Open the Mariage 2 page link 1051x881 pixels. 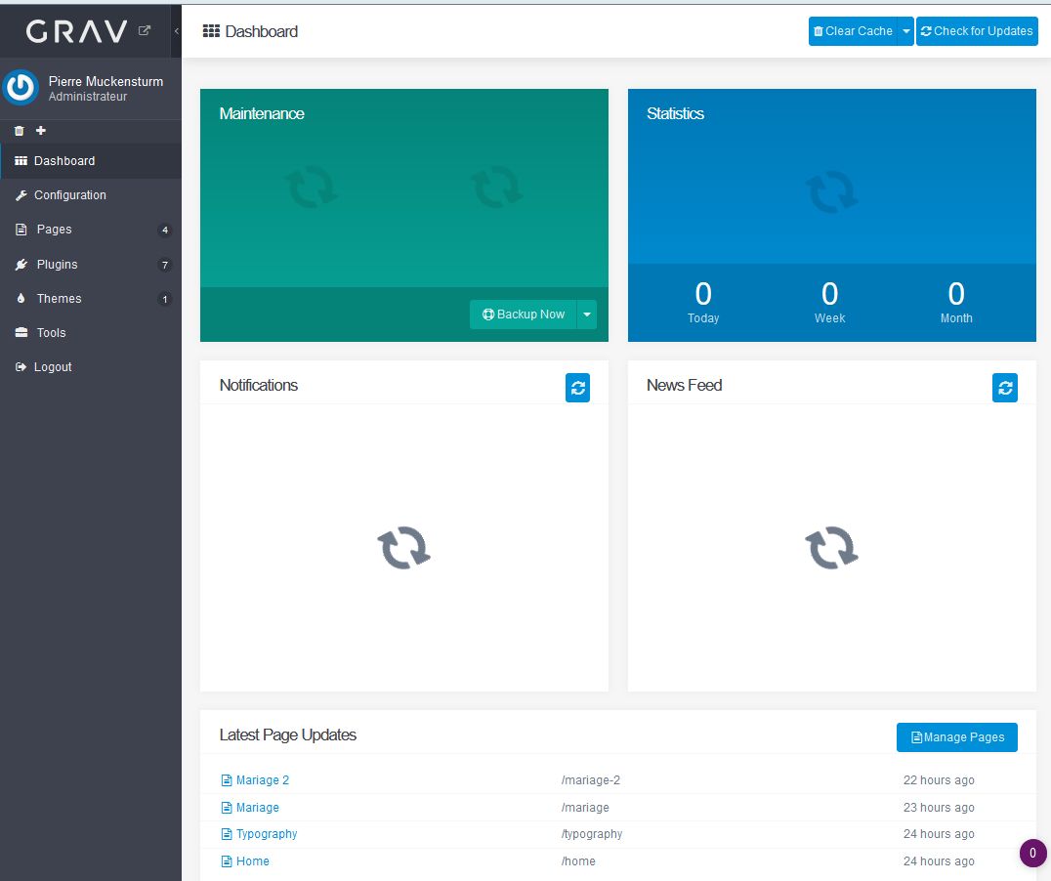click(263, 779)
